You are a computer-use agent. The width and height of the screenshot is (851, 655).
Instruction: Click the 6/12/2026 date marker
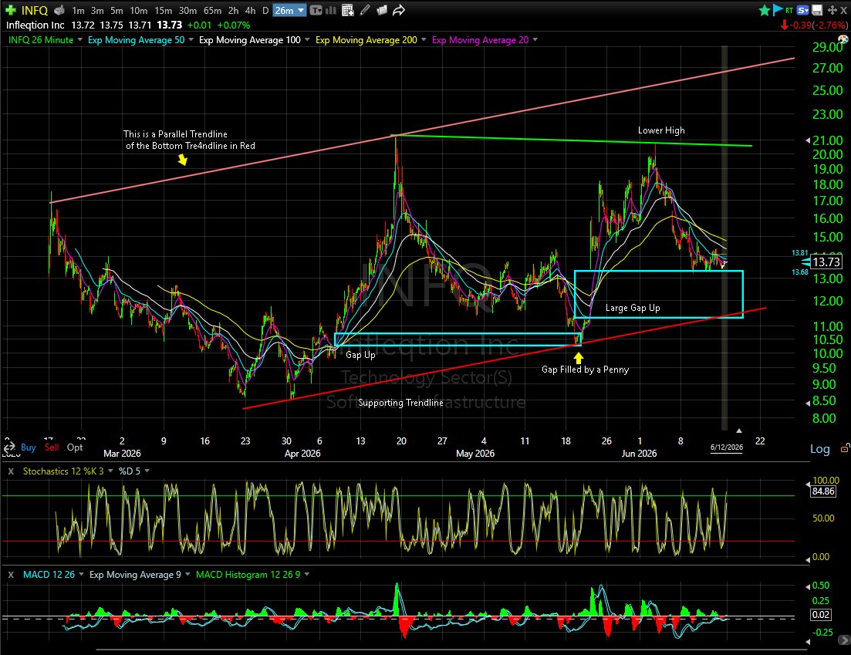(x=727, y=447)
